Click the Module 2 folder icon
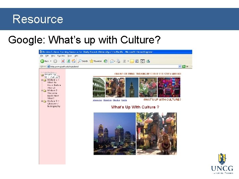239x179 pixels. (45, 91)
